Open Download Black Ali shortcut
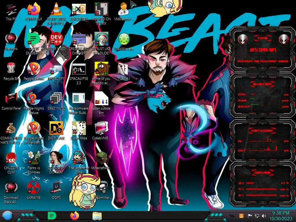 point(11,188)
